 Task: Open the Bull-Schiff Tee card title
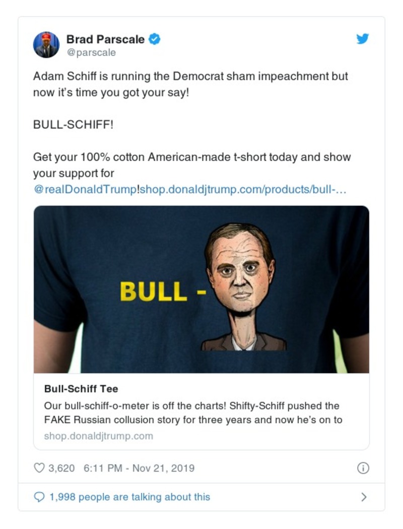coord(81,389)
